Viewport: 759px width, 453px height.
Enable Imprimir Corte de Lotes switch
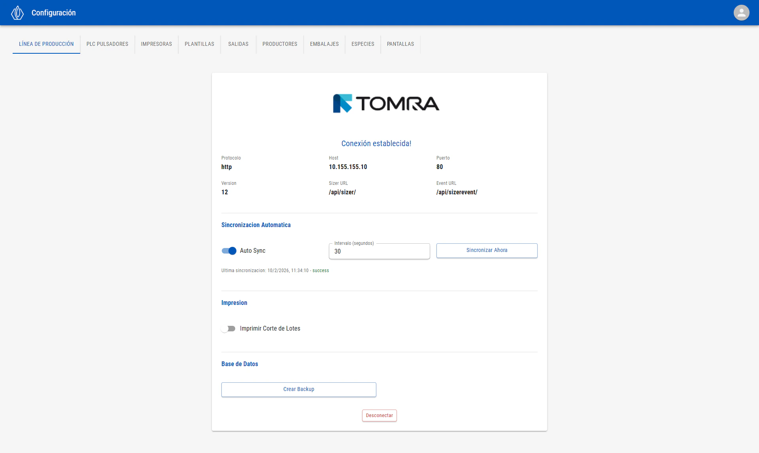pos(228,329)
